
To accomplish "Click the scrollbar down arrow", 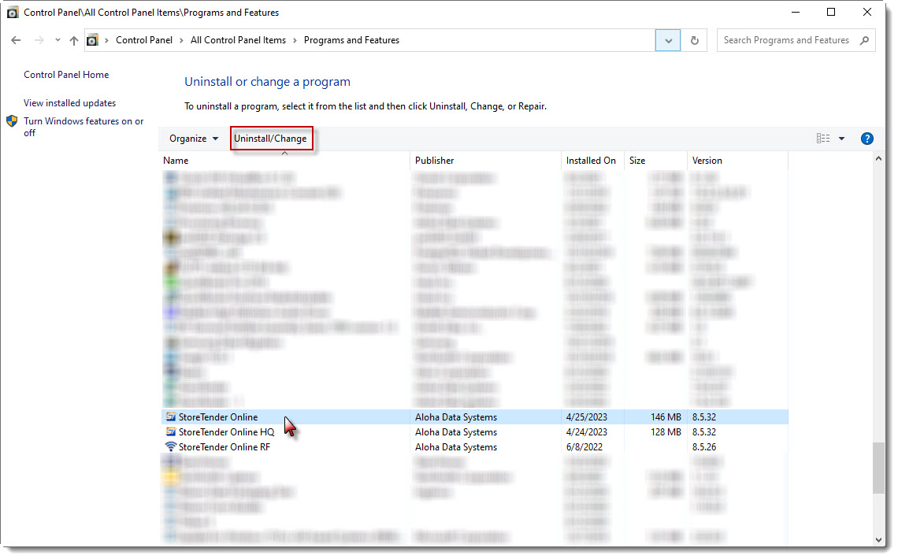I will (878, 539).
